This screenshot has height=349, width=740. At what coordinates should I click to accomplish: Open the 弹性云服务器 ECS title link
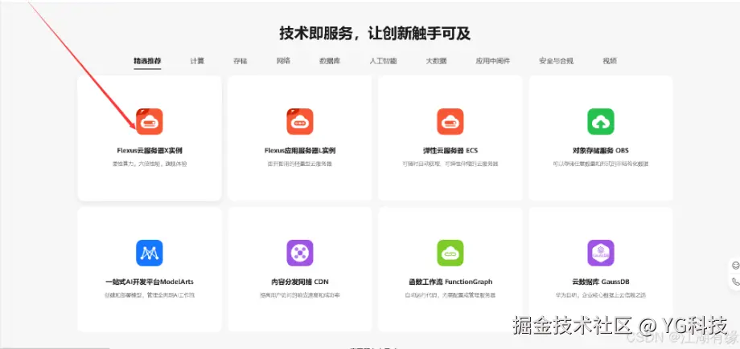(450, 151)
